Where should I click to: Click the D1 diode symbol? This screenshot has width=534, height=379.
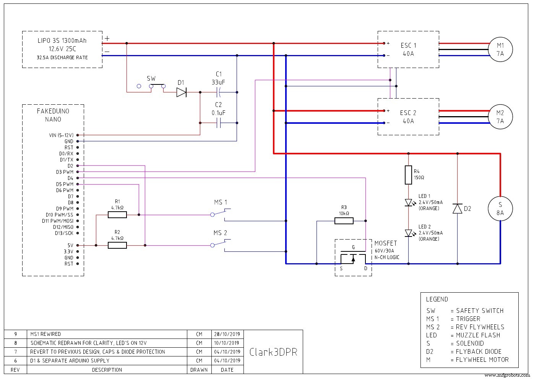click(x=181, y=92)
